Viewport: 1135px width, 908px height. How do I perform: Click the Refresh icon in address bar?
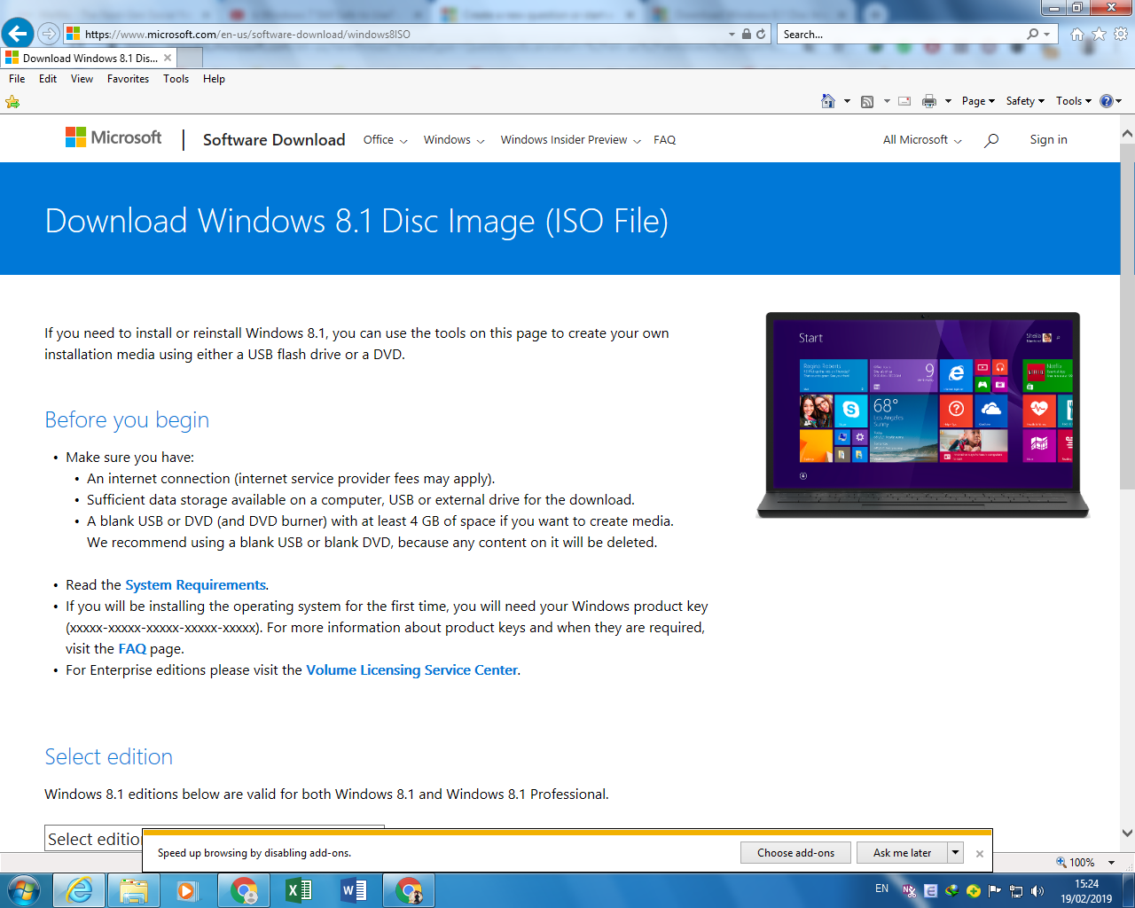click(761, 34)
